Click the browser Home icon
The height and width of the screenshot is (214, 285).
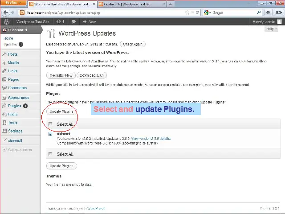[269, 12]
